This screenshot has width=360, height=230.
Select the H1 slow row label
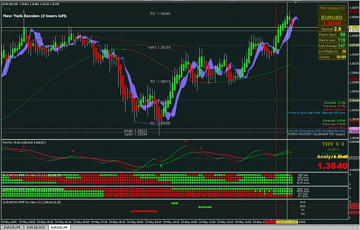click(x=303, y=197)
